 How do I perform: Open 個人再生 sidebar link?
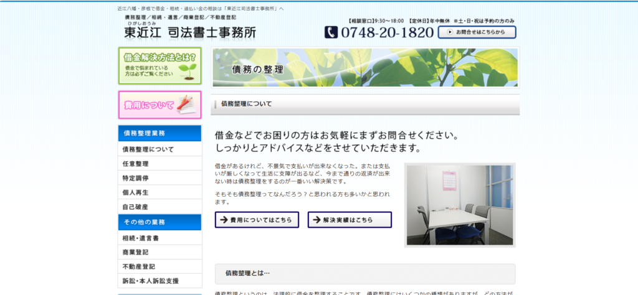(159, 192)
